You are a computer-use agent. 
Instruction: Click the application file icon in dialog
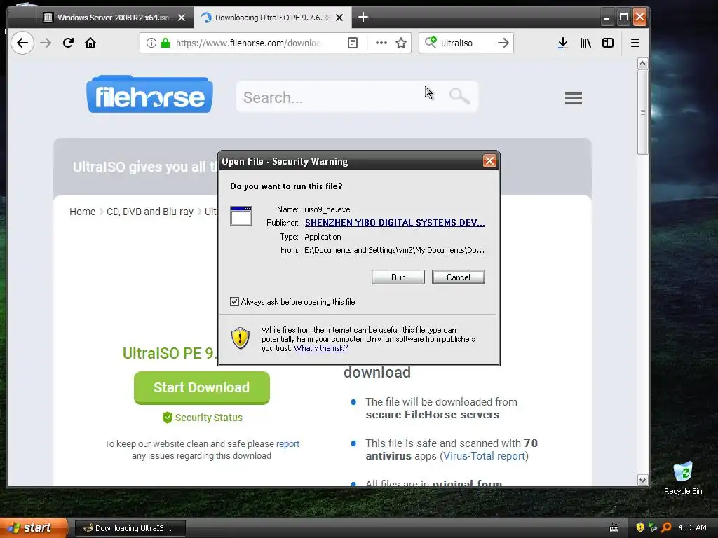[241, 216]
